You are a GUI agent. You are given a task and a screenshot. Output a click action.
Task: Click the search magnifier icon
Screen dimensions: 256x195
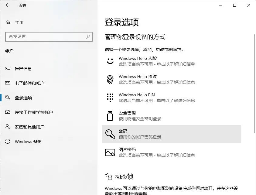click(x=88, y=36)
